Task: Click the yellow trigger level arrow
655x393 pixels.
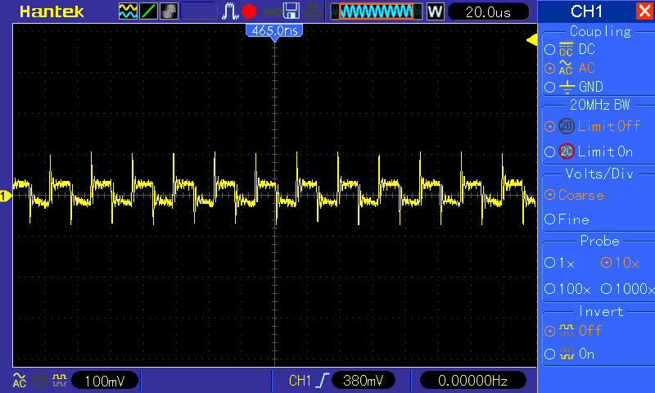Action: [531, 40]
